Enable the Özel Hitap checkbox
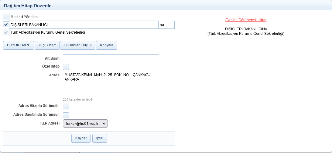 (x=66, y=67)
